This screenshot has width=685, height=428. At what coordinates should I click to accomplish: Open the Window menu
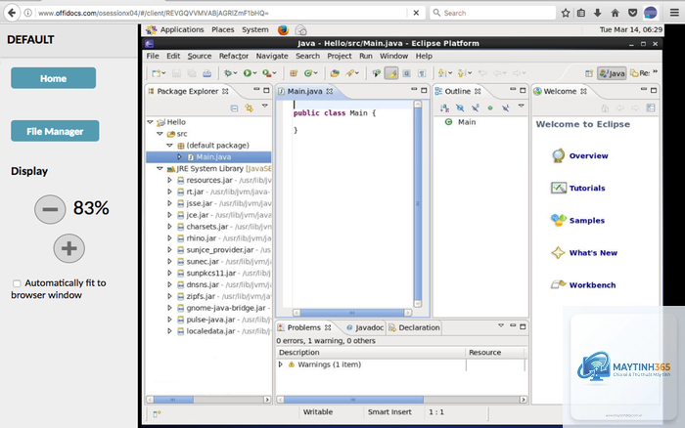coord(393,56)
